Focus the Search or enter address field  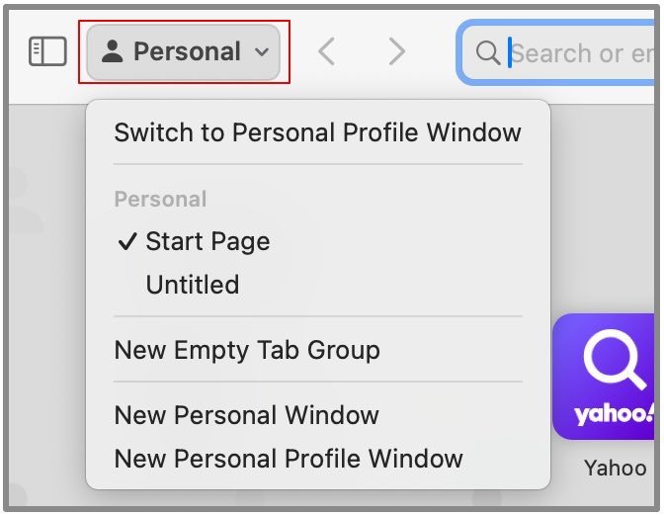(x=583, y=52)
